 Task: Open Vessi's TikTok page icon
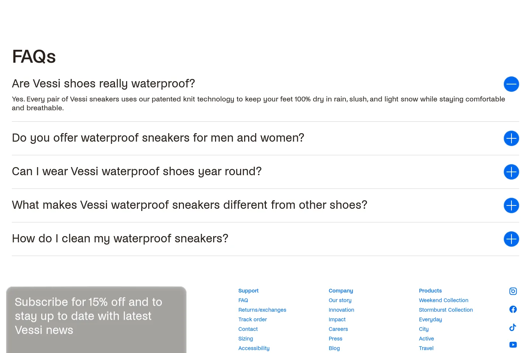[x=513, y=327]
